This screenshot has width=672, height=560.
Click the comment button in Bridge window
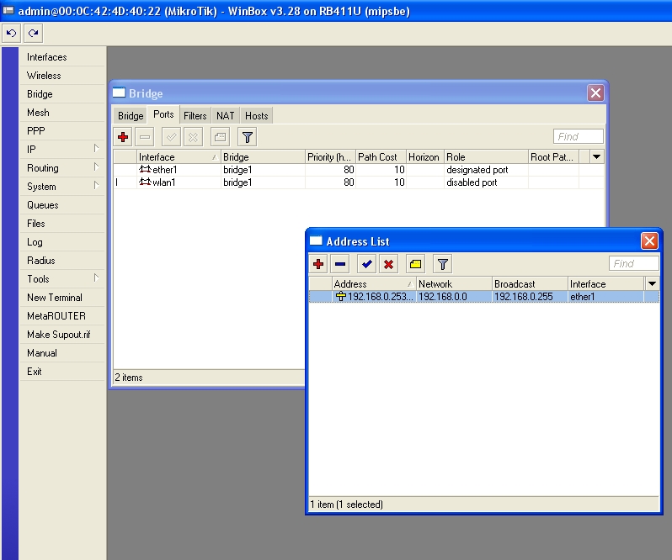tap(221, 137)
